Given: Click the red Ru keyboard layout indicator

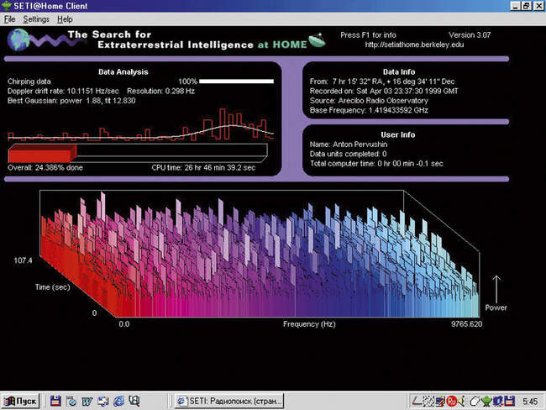Looking at the screenshot, I should 452,402.
